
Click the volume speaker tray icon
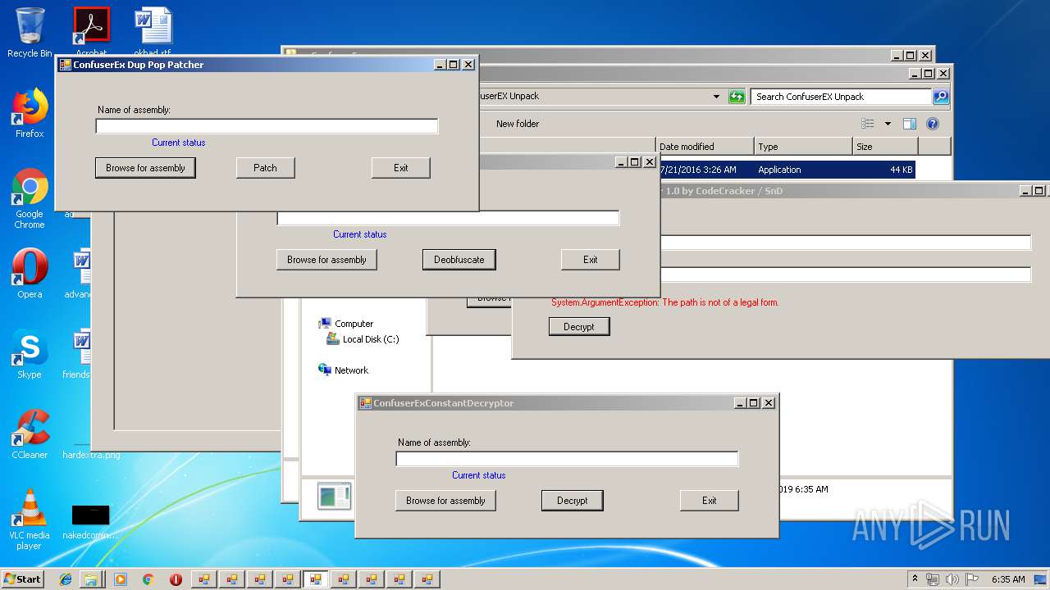click(x=952, y=579)
